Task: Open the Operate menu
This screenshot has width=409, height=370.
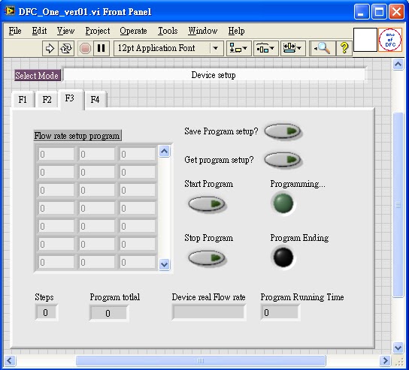Action: [133, 31]
